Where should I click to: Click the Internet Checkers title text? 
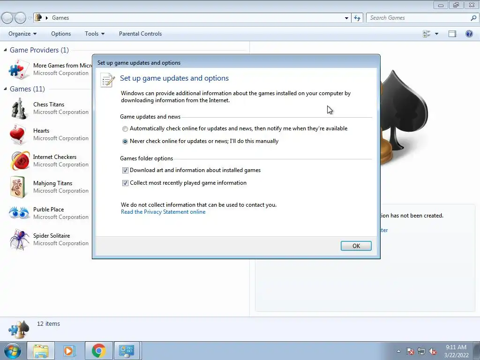click(x=55, y=157)
